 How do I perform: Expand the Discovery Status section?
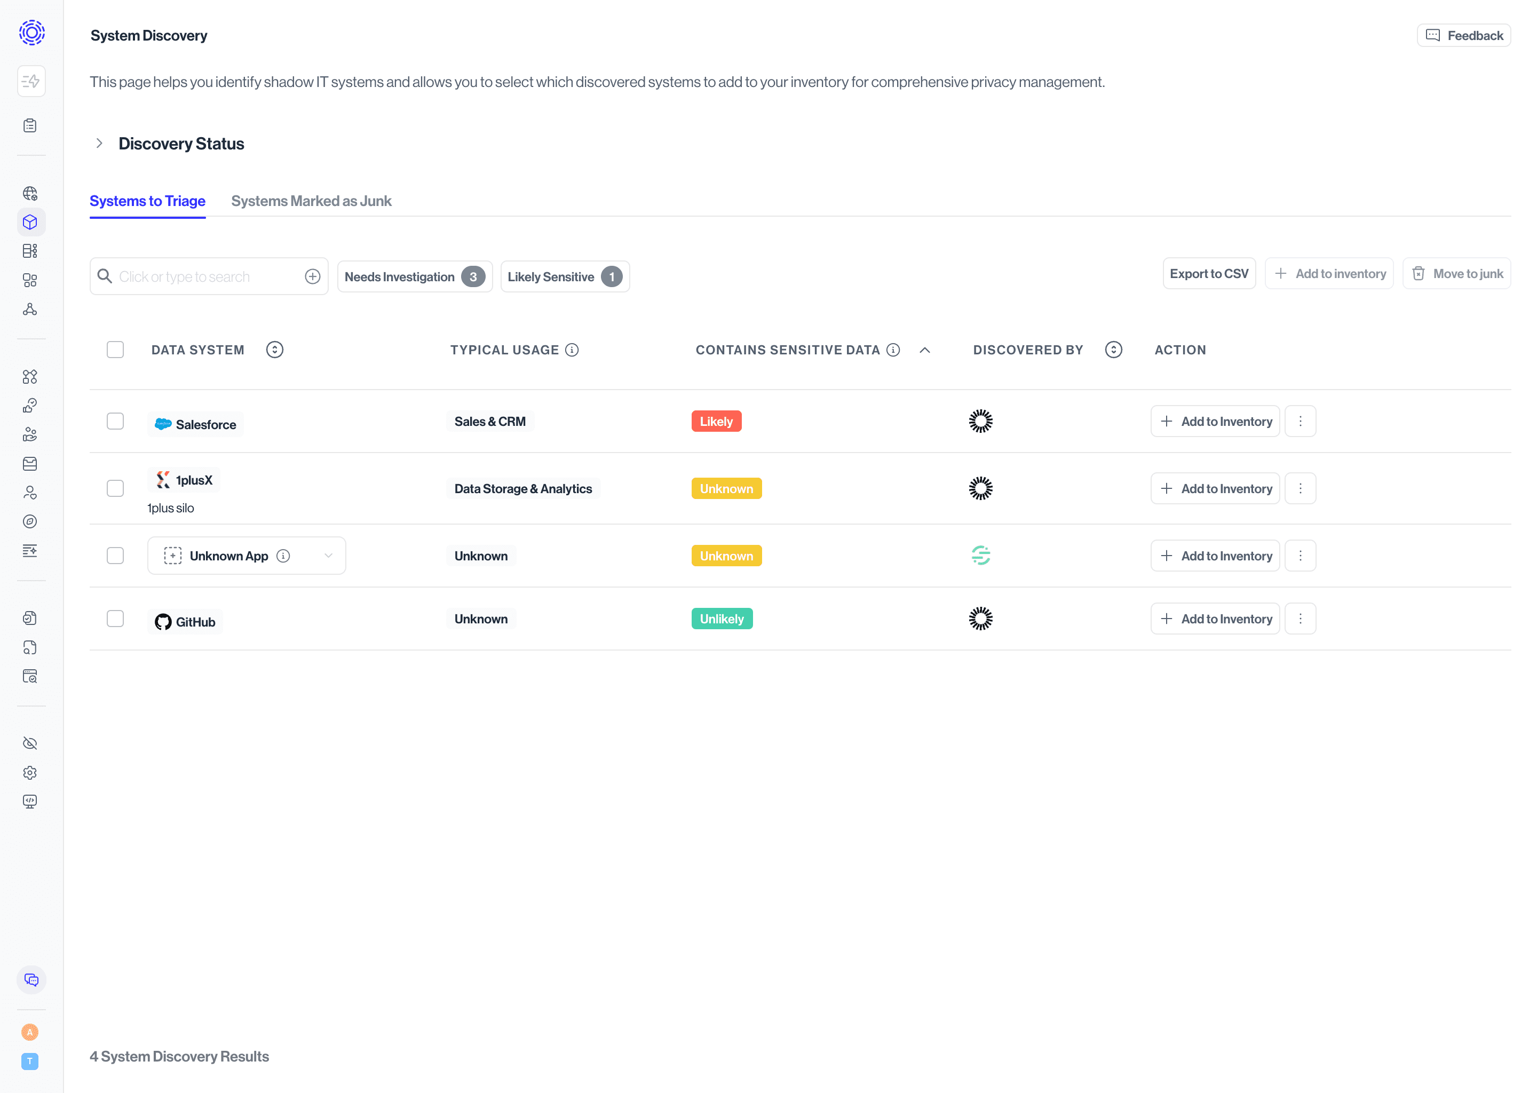[x=100, y=144]
